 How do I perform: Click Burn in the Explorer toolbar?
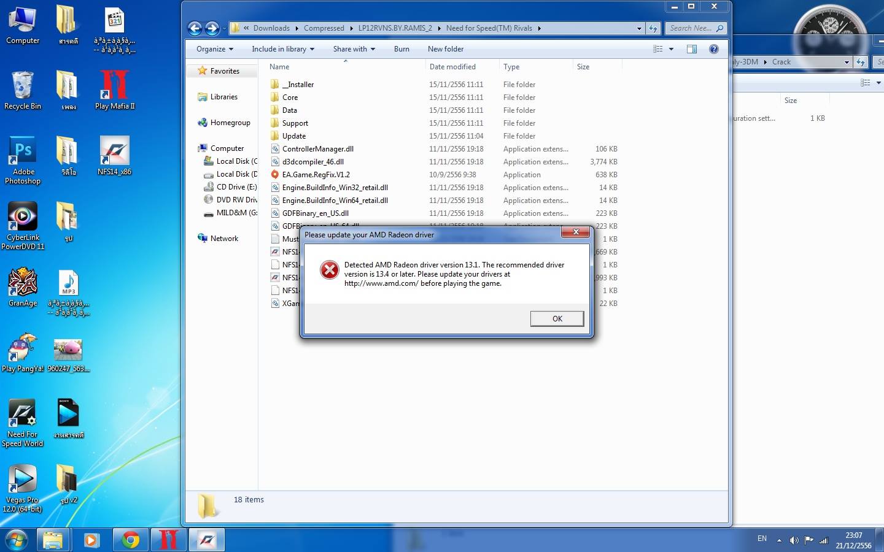[401, 49]
